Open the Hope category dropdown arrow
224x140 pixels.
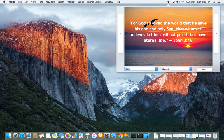point(157,69)
